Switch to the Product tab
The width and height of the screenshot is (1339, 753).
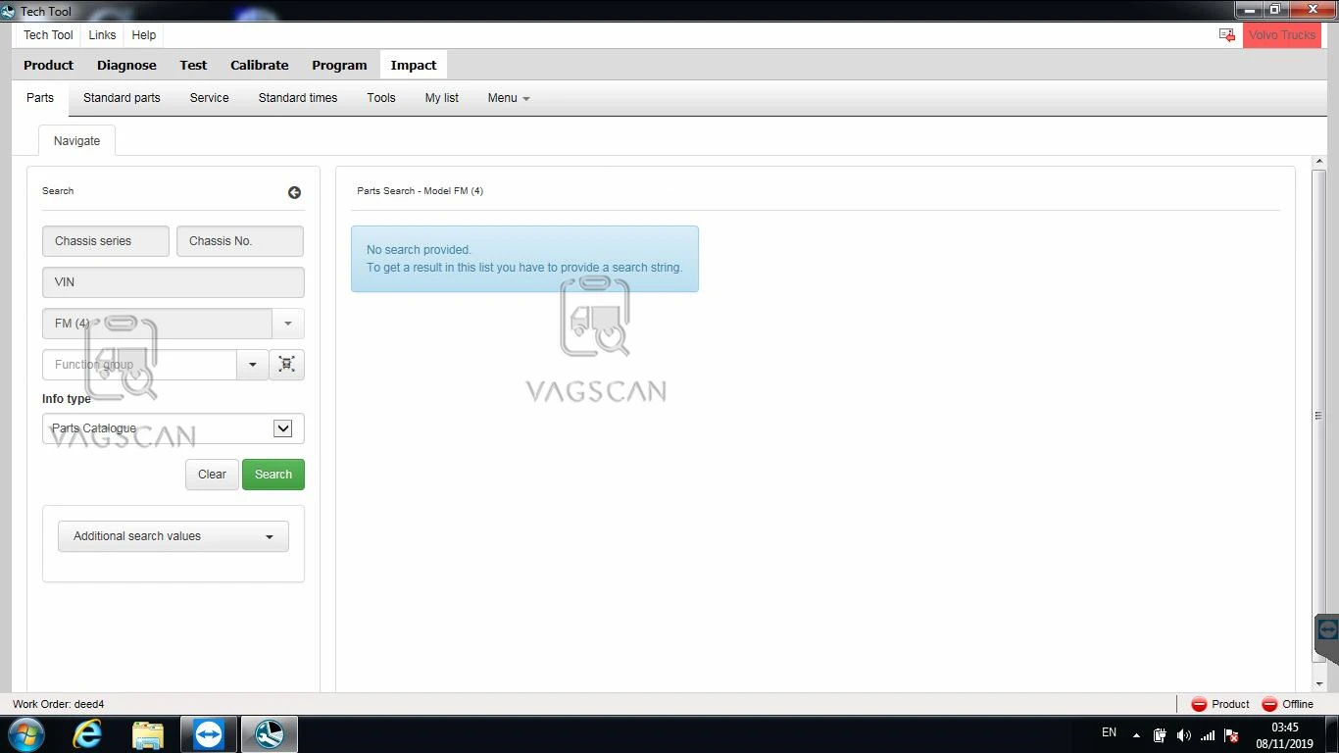(x=49, y=66)
